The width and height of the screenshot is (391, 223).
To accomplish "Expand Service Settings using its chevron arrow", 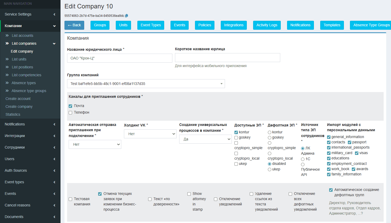I will tap(54, 14).
